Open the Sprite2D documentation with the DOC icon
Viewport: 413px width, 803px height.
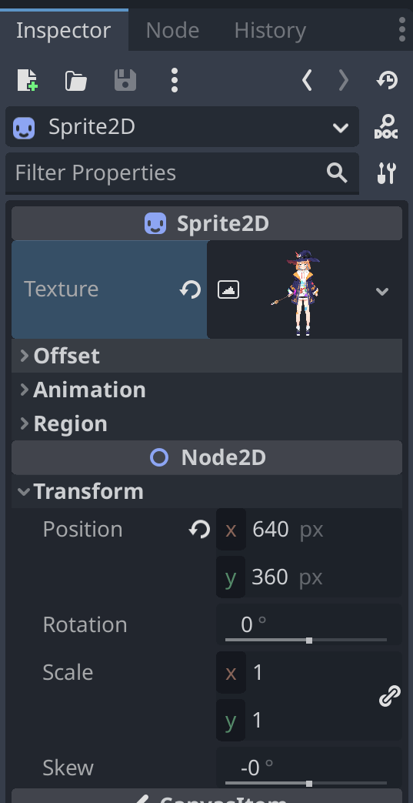386,126
